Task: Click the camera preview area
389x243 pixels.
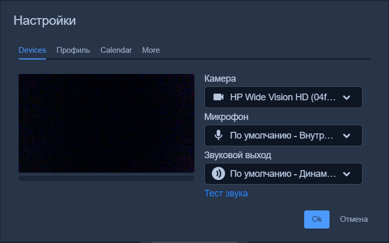Action: 107,123
